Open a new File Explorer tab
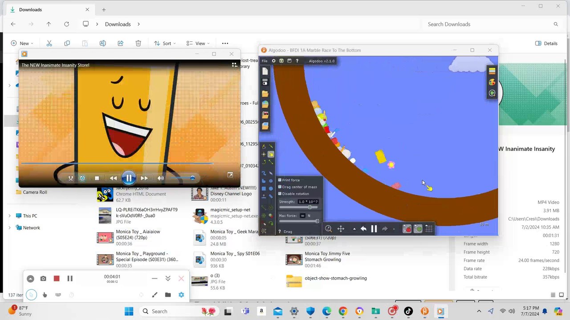Screen dimensions: 570x320 [x=104, y=9]
